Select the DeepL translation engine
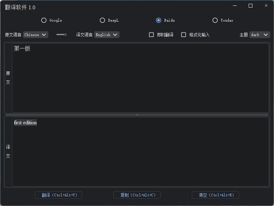Viewport: 274px width, 206px height. point(102,20)
